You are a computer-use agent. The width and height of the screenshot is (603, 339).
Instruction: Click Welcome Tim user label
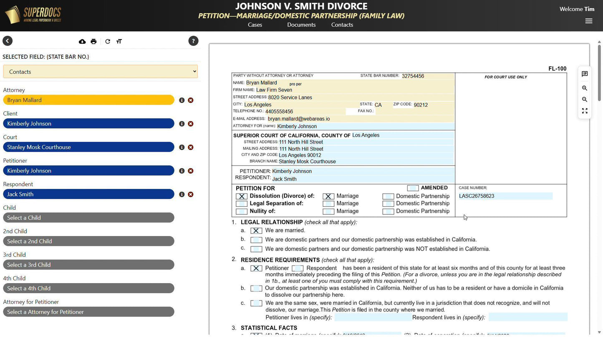tap(577, 9)
